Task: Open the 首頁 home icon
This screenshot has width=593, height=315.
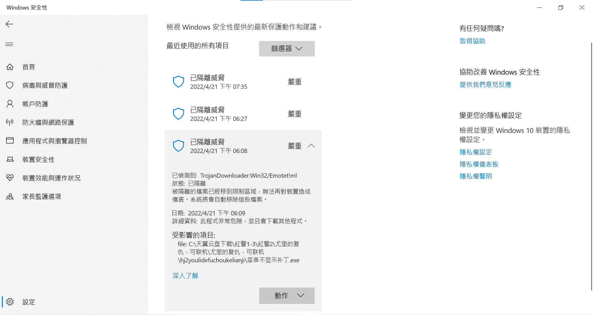Action: click(x=10, y=67)
